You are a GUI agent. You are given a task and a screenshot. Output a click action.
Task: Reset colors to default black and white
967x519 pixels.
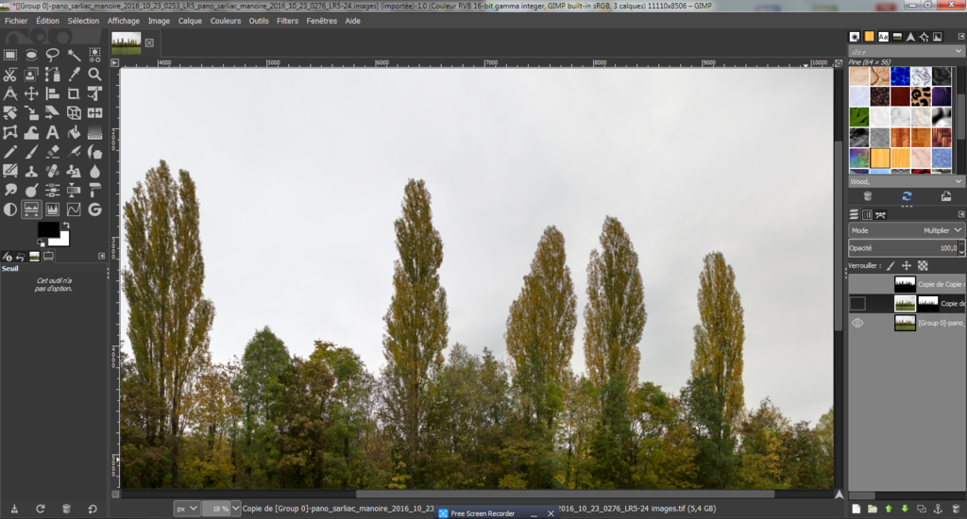click(x=41, y=243)
